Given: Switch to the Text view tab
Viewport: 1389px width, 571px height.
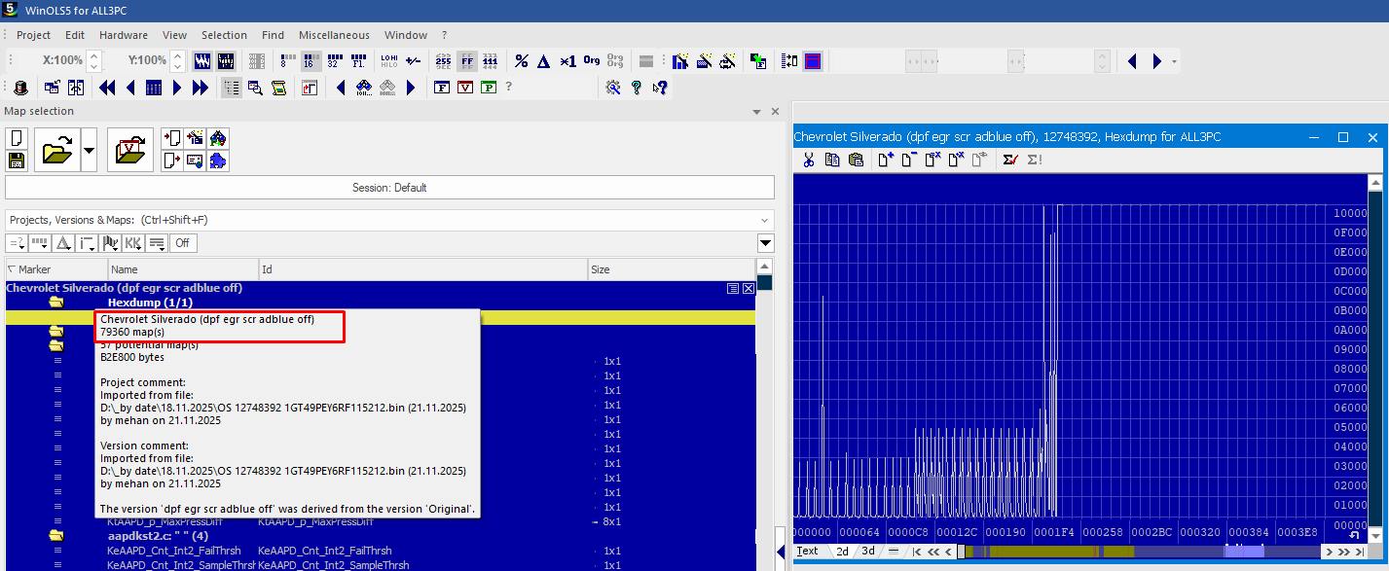Looking at the screenshot, I should (x=807, y=552).
